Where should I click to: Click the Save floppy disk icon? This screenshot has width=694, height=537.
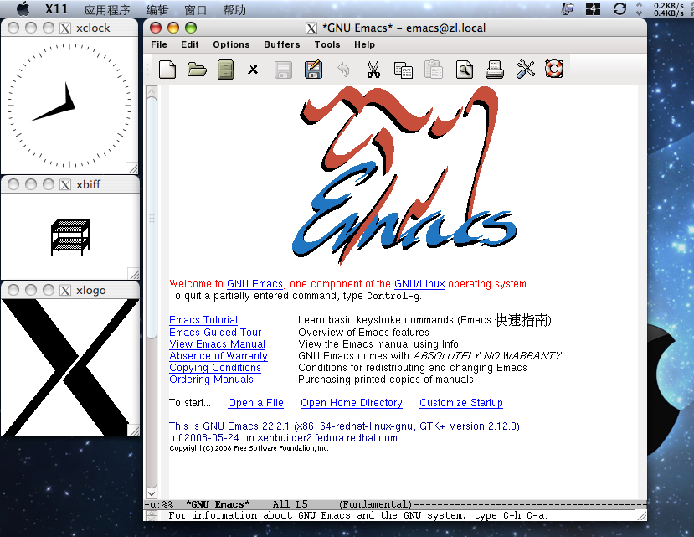click(283, 70)
